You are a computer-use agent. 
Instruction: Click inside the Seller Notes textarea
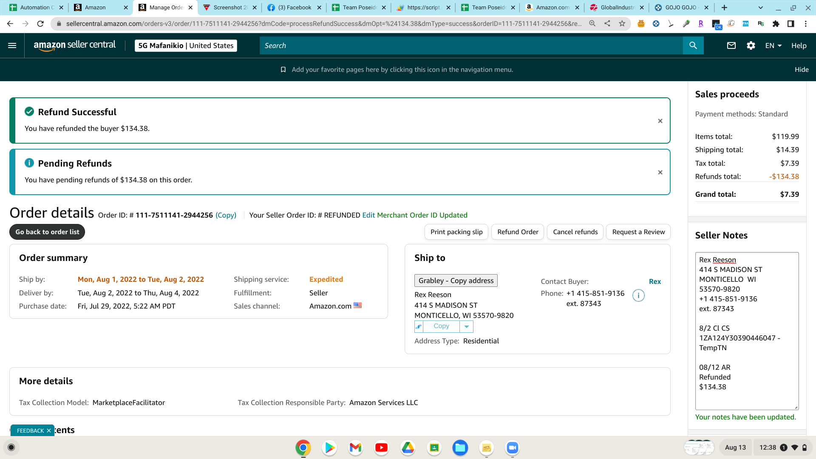tap(747, 331)
